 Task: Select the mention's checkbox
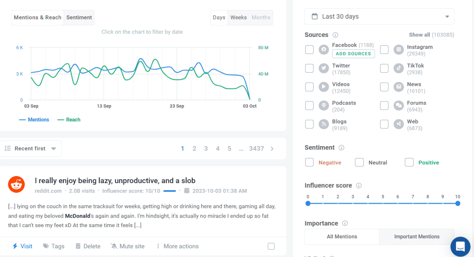click(x=271, y=246)
